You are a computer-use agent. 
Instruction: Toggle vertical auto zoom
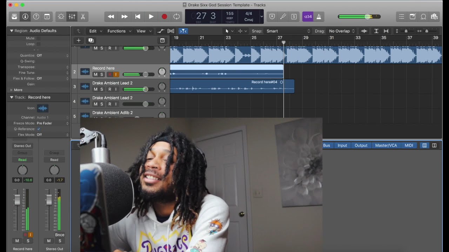click(376, 31)
